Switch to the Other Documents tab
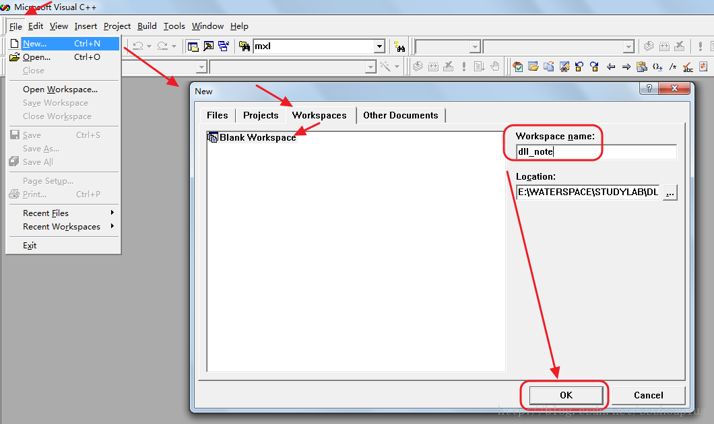This screenshot has width=714, height=424. tap(401, 116)
